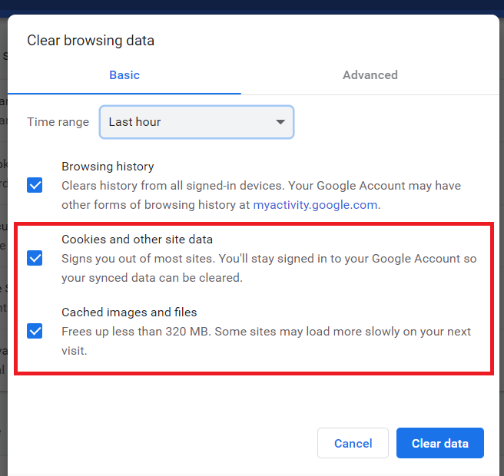Click the Browsing history title text
504x476 pixels.
coord(108,167)
